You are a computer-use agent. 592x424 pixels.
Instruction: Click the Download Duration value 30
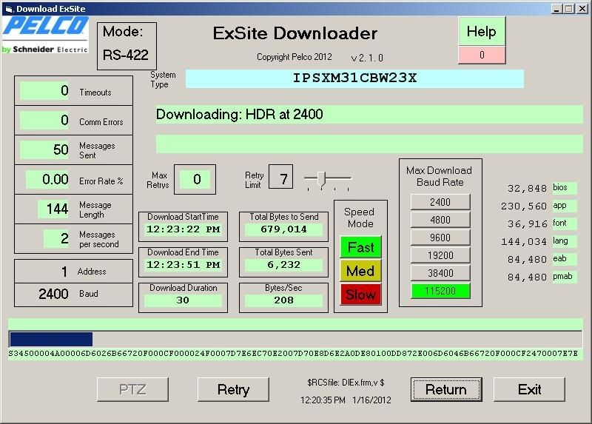point(183,300)
